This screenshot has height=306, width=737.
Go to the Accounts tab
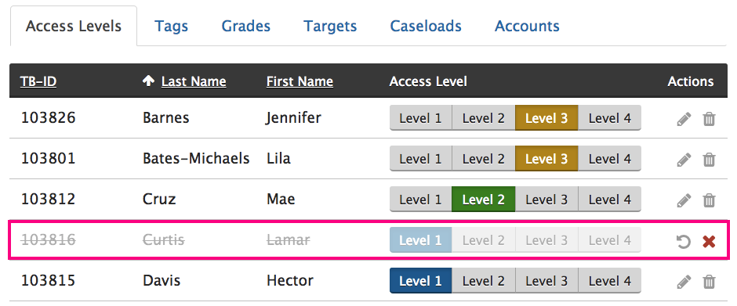(527, 26)
